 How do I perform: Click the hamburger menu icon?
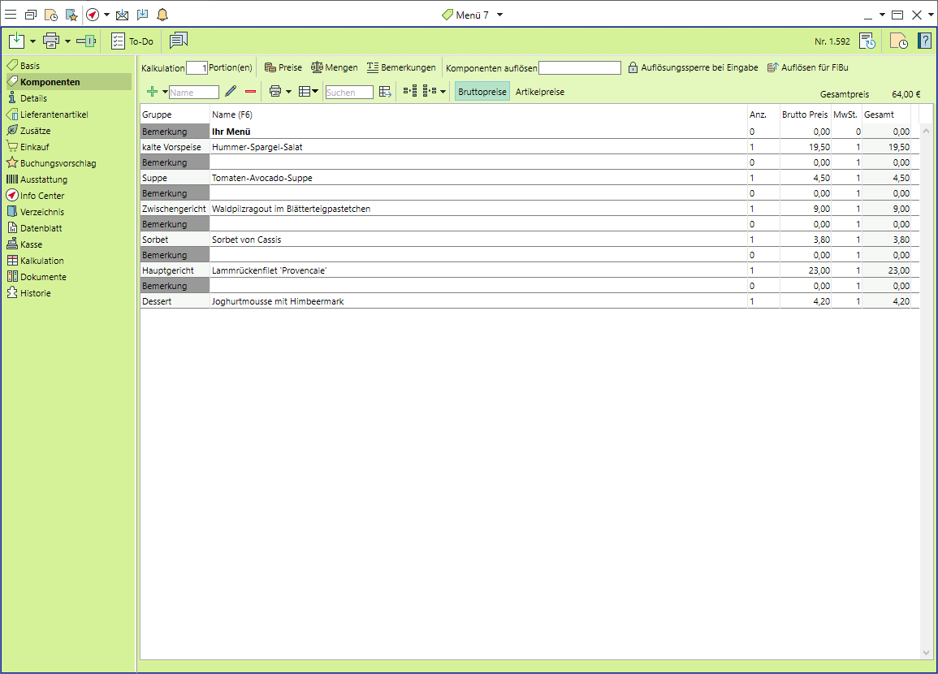pyautogui.click(x=11, y=15)
